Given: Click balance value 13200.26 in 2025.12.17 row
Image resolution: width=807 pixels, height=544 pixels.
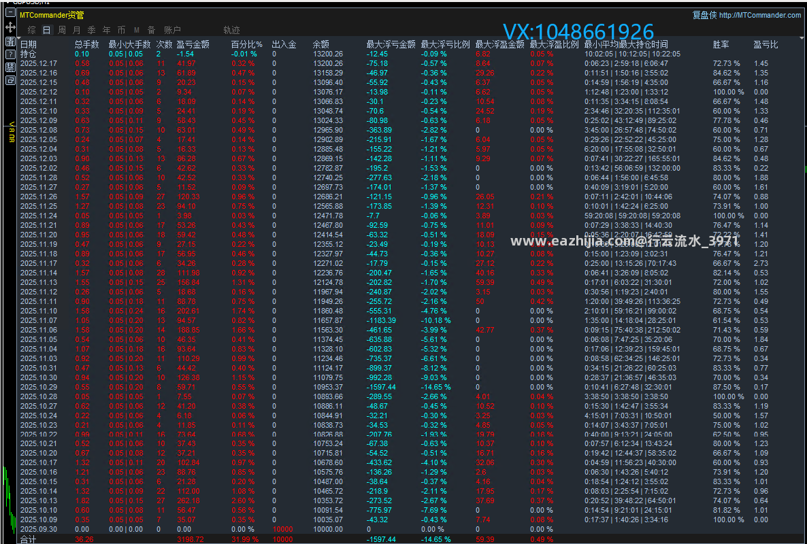Looking at the screenshot, I should tap(328, 64).
